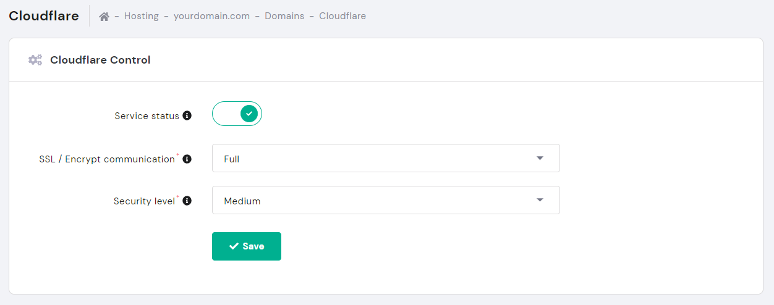
Task: Click the Service status label text
Action: pyautogui.click(x=147, y=116)
